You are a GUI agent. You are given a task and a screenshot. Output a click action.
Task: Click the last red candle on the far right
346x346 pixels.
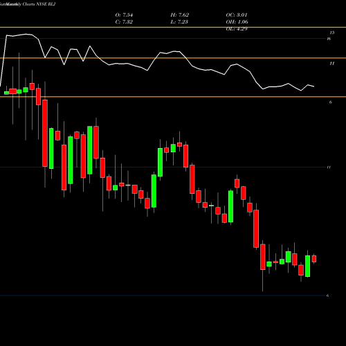[x=314, y=259]
